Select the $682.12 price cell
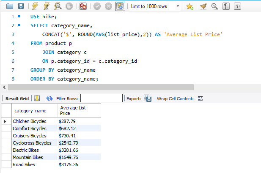 79,128
